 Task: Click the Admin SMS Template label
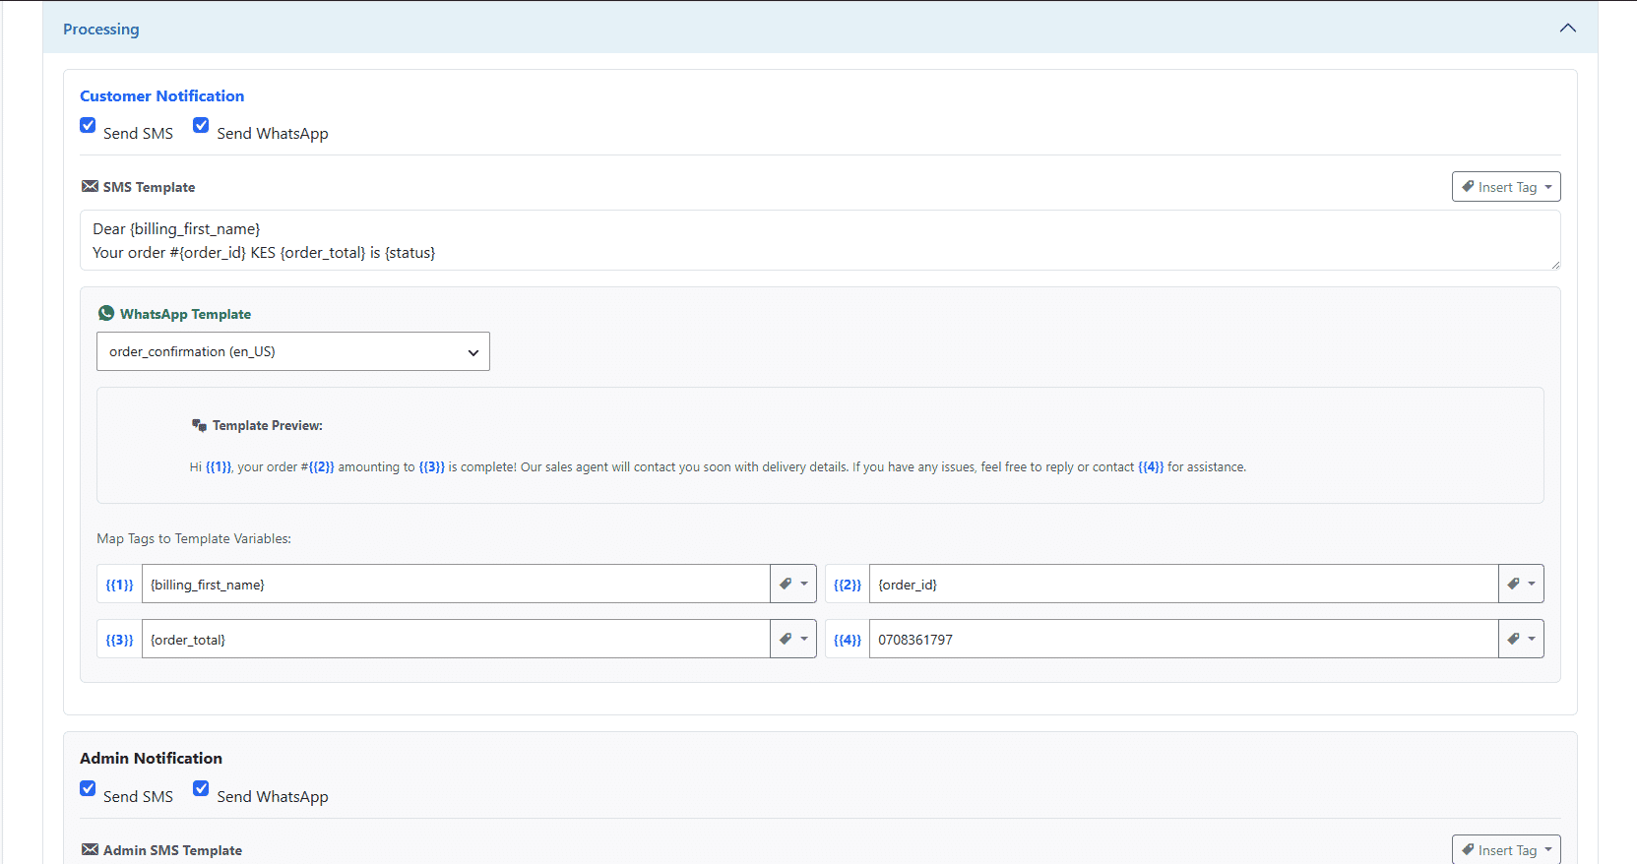172,850
